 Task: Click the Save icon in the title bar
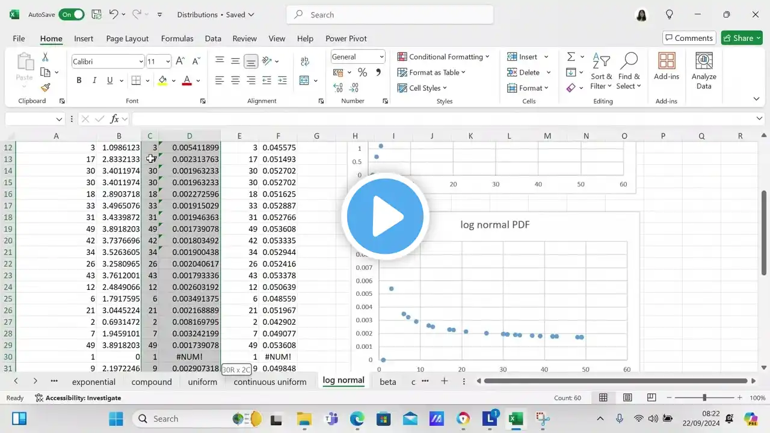click(x=96, y=14)
